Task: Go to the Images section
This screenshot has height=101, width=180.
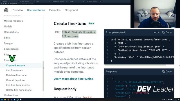Action: [x=9, y=43]
